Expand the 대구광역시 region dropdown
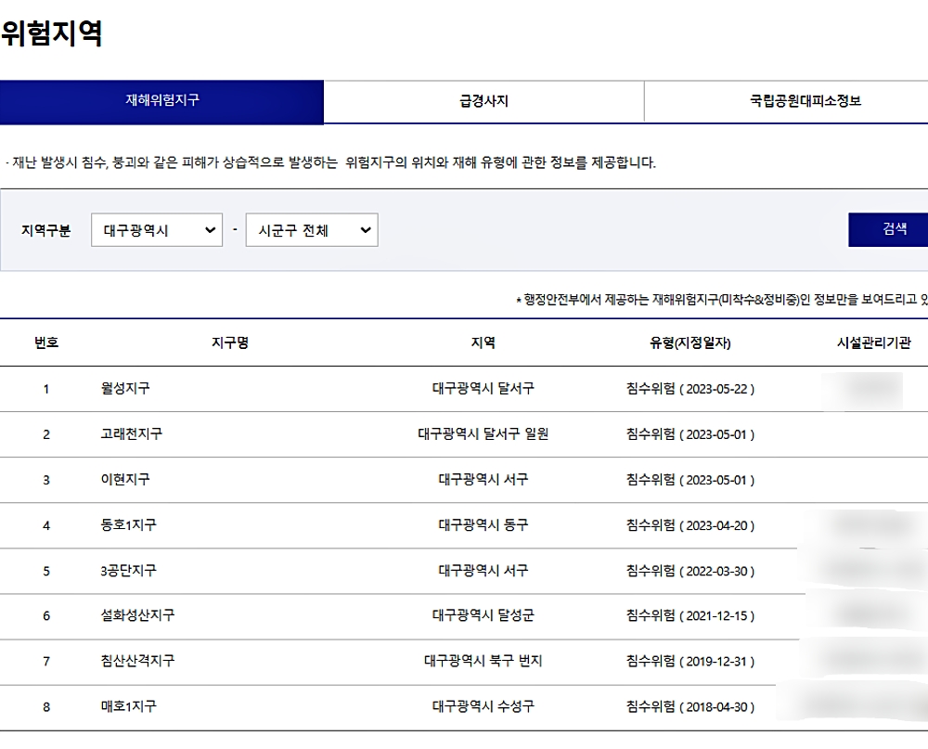 pos(157,230)
